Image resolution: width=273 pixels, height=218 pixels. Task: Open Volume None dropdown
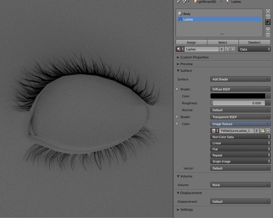pyautogui.click(x=241, y=185)
